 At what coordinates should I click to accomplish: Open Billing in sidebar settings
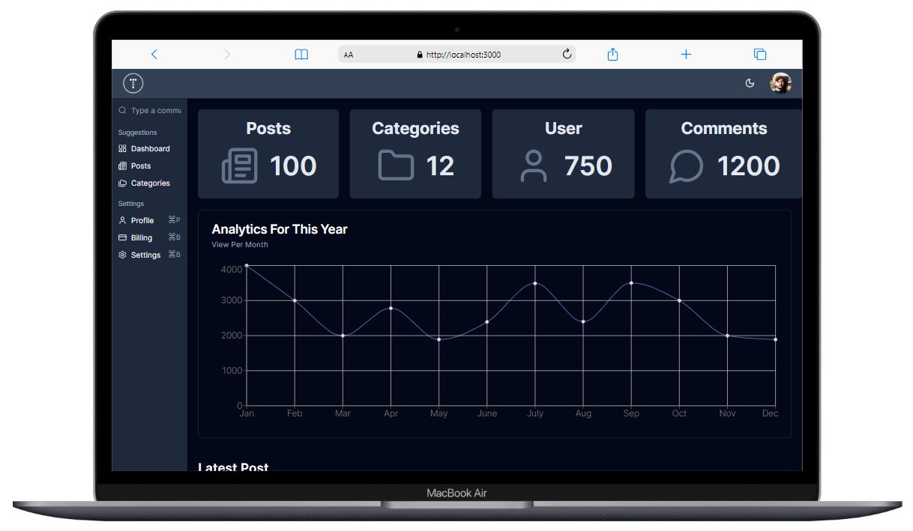tap(142, 237)
